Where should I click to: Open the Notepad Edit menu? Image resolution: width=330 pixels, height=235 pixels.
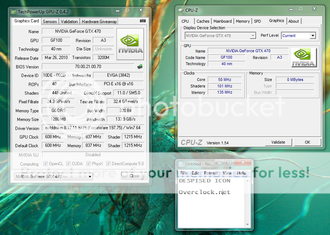click(195, 173)
